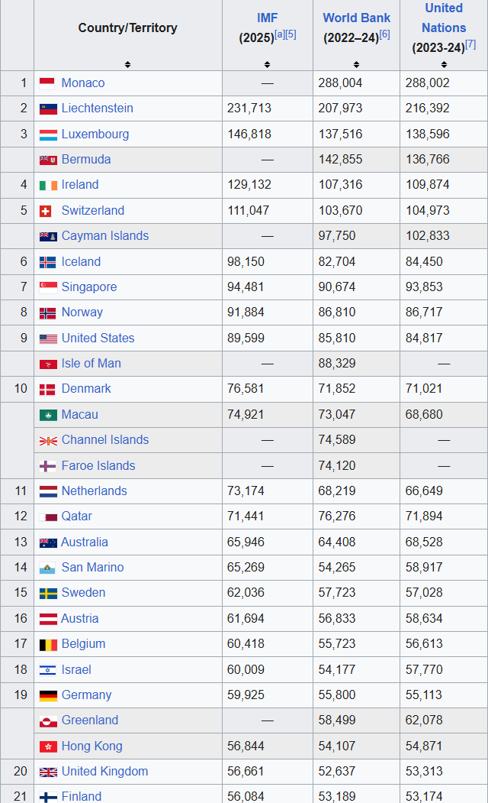The image size is (488, 803).
Task: Click the Macau flag icon
Action: click(x=48, y=415)
